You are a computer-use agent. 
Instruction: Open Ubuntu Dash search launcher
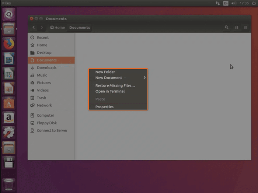click(9, 14)
